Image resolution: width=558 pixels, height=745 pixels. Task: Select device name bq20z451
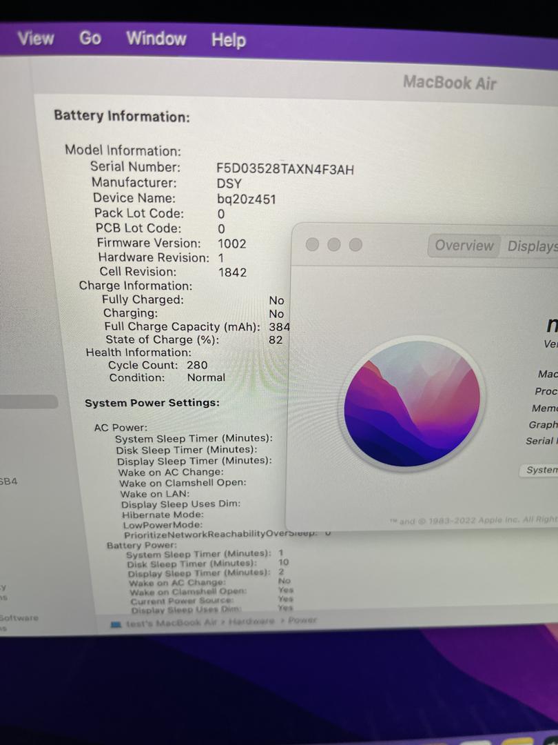pos(246,199)
